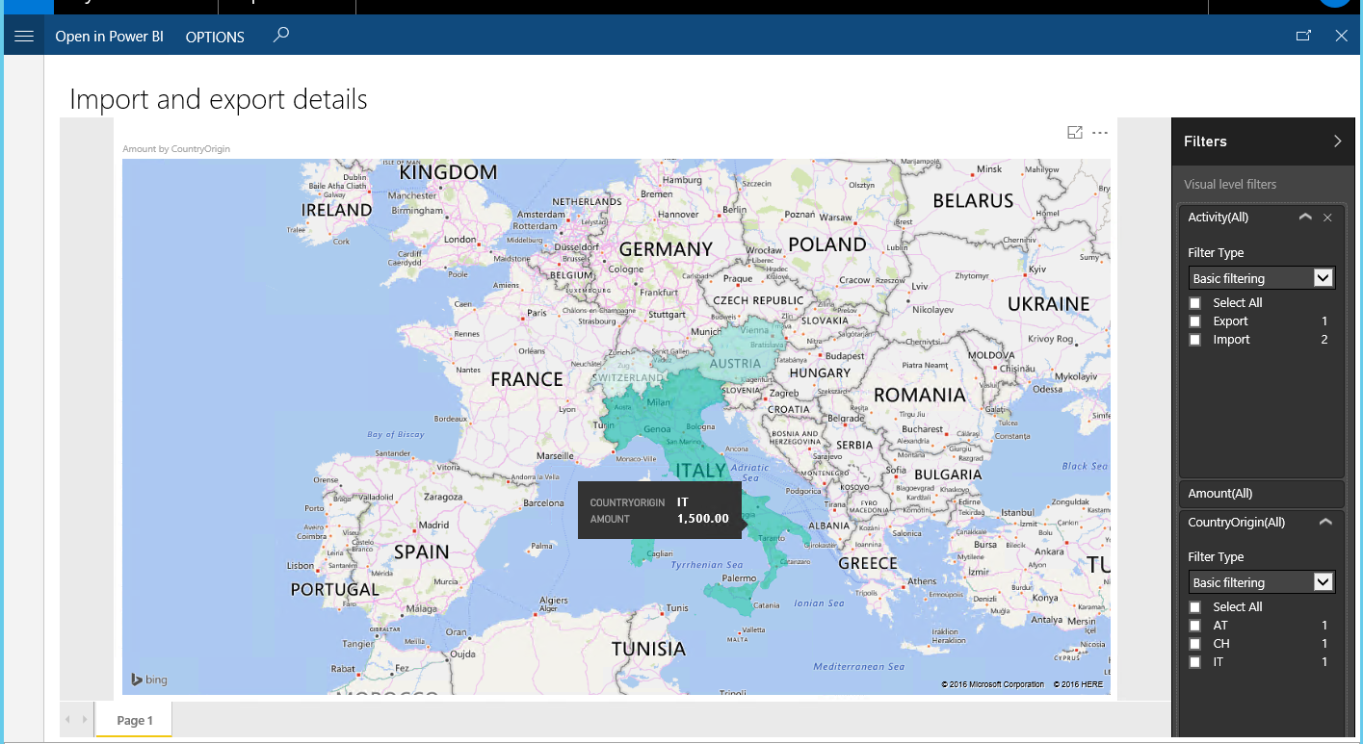Viewport: 1363px width, 744px height.
Task: Collapse the Filters pane
Action: [1337, 141]
